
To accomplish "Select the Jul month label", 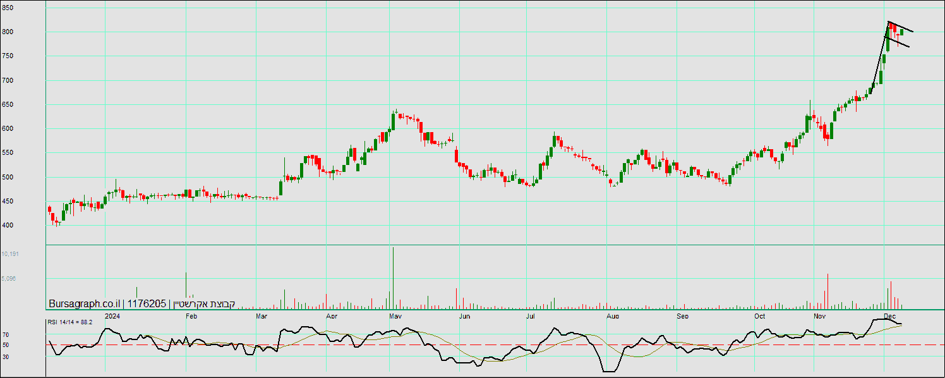I will pos(531,315).
